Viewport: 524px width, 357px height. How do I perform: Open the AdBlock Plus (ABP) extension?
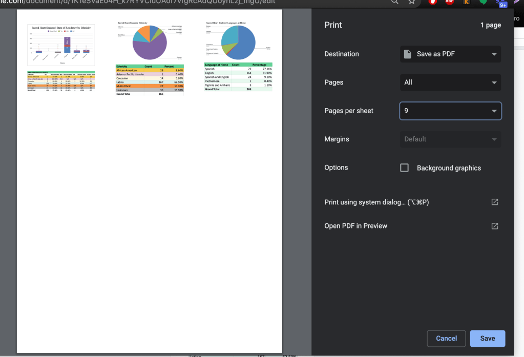(449, 2)
